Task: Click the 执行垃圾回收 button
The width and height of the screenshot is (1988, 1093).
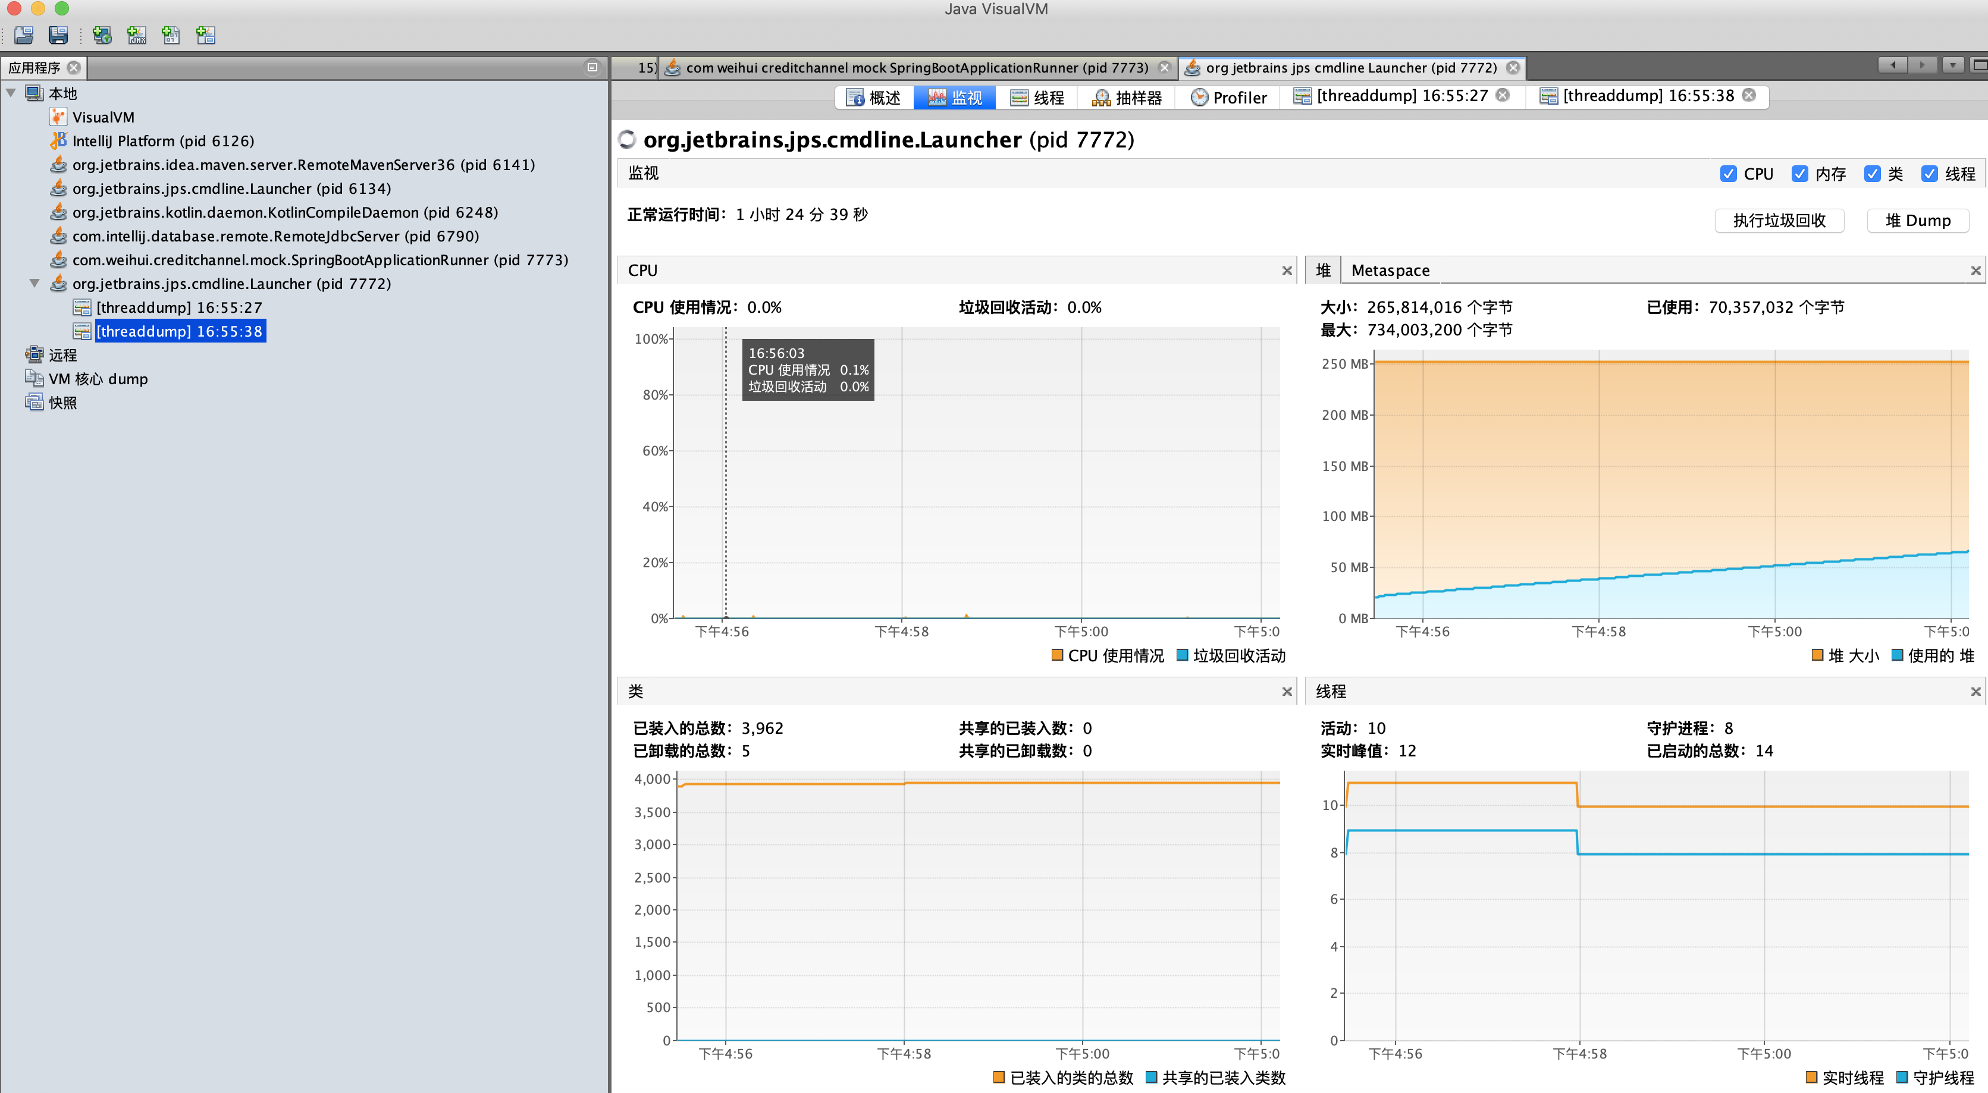Action: (x=1780, y=220)
